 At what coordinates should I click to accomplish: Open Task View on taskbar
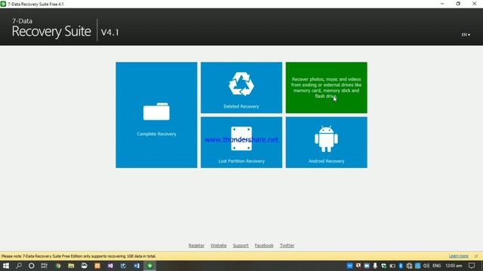[x=44, y=266]
